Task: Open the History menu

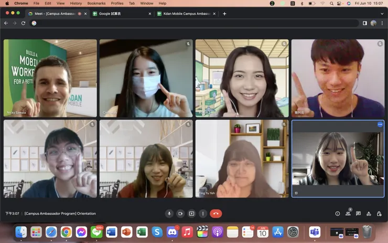Action: (x=76, y=3)
